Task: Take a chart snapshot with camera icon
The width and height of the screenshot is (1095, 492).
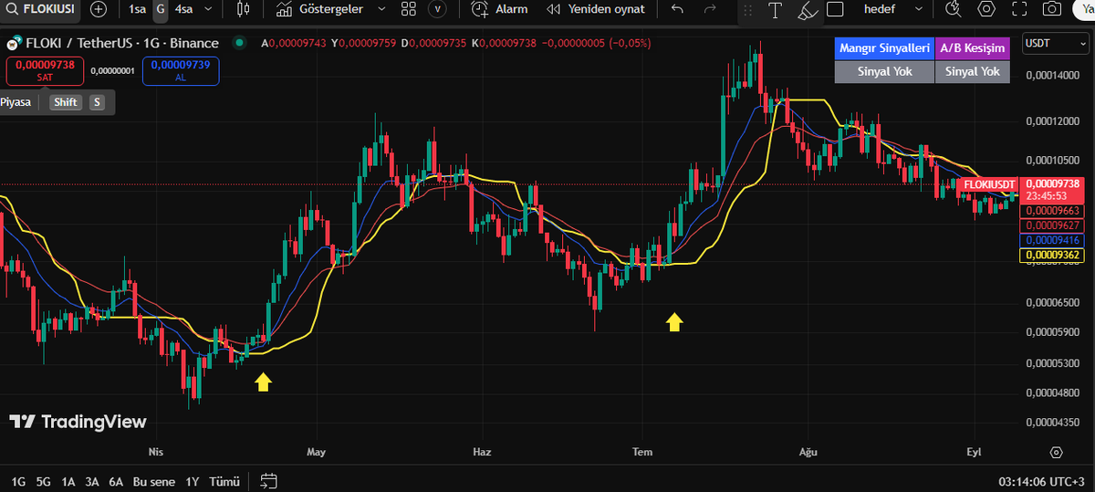Action: tap(1052, 9)
